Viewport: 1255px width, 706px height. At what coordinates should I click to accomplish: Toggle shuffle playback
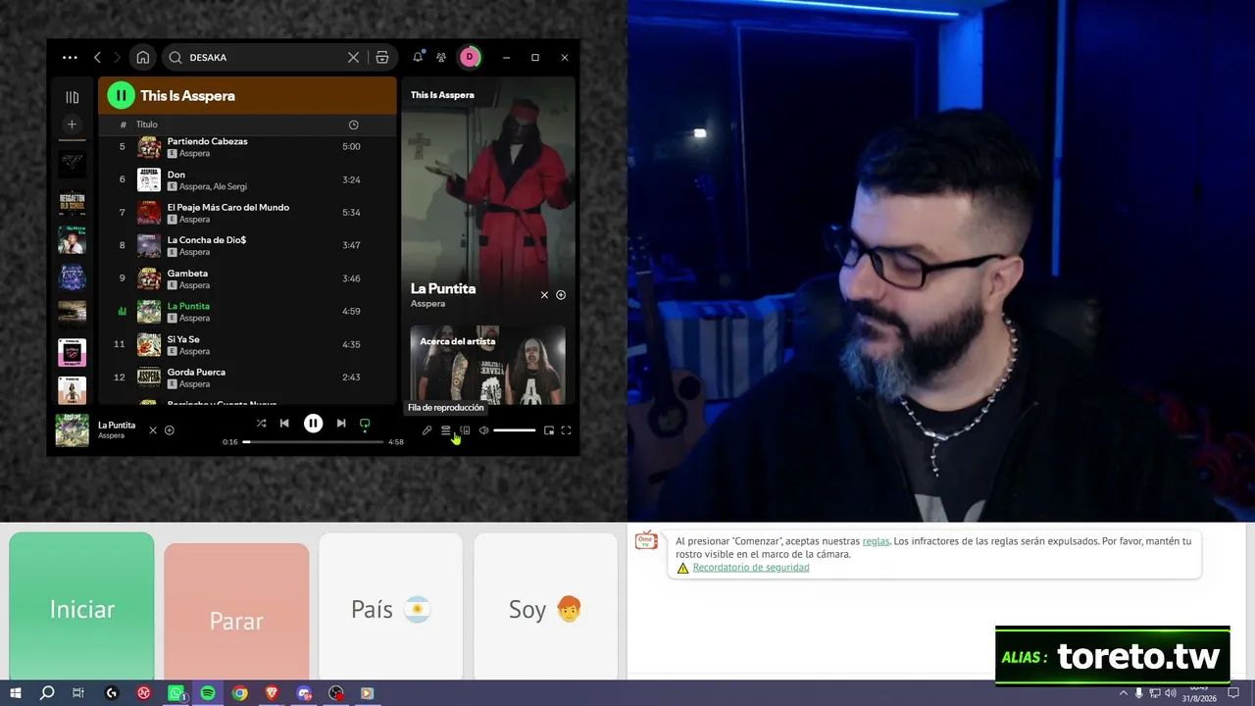(x=261, y=424)
